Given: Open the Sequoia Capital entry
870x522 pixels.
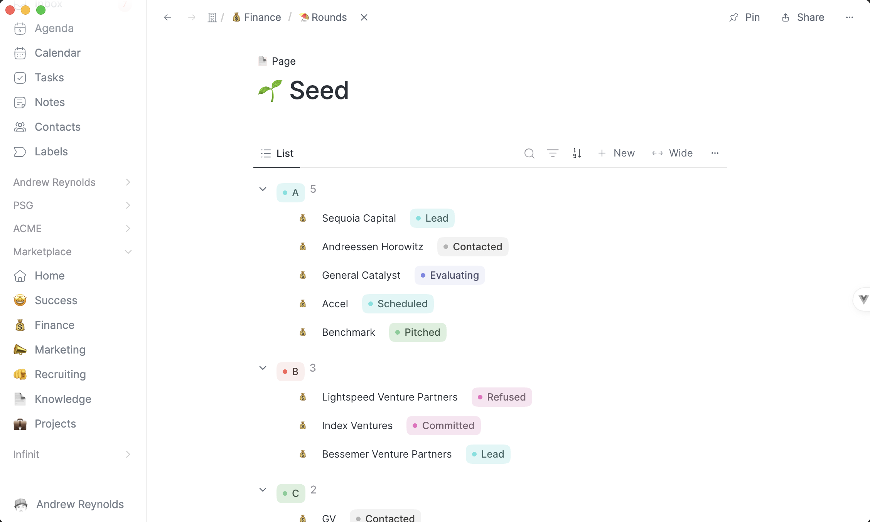Looking at the screenshot, I should [x=359, y=218].
